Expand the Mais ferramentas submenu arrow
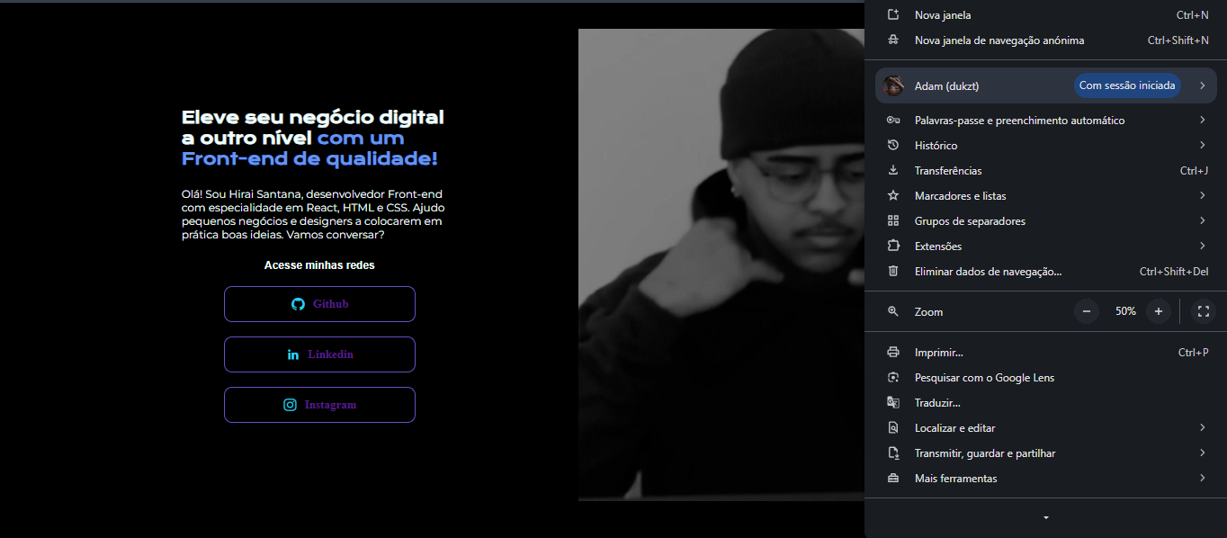Image resolution: width=1227 pixels, height=538 pixels. click(x=1203, y=478)
